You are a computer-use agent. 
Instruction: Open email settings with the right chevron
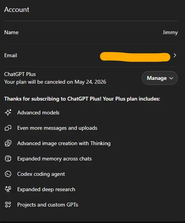[175, 55]
